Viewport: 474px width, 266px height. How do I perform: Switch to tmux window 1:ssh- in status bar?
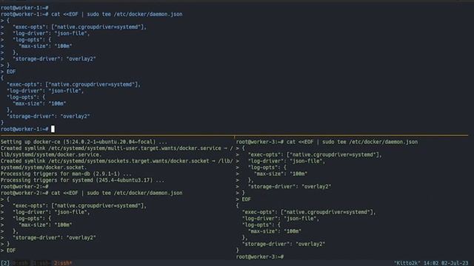click(41, 263)
